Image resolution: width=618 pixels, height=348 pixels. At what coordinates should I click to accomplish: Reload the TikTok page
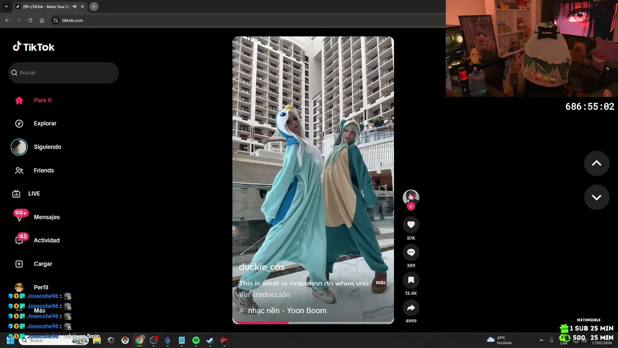tap(30, 20)
